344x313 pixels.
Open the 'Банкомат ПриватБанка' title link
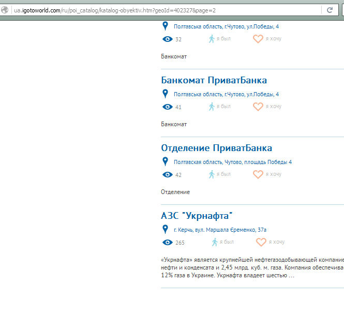[214, 80]
